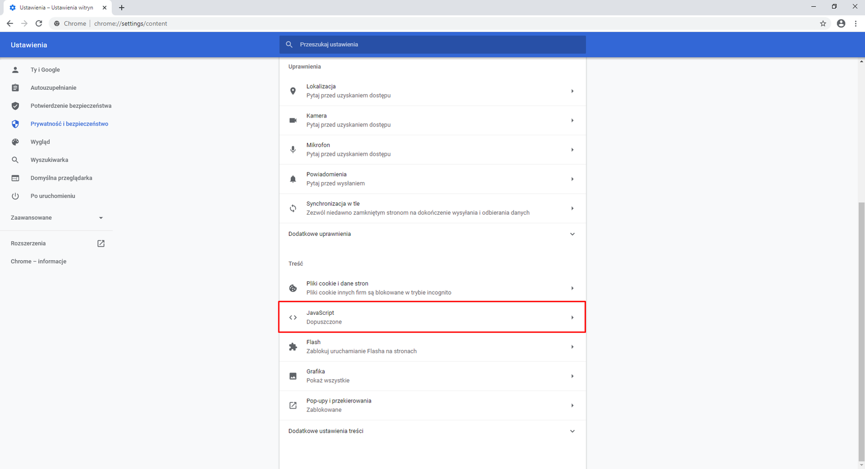This screenshot has height=469, width=865.
Task: Open the Chrome three-dot menu
Action: 855,23
